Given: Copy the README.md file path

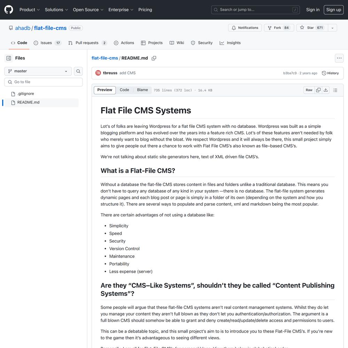Looking at the screenshot, I should [x=154, y=58].
